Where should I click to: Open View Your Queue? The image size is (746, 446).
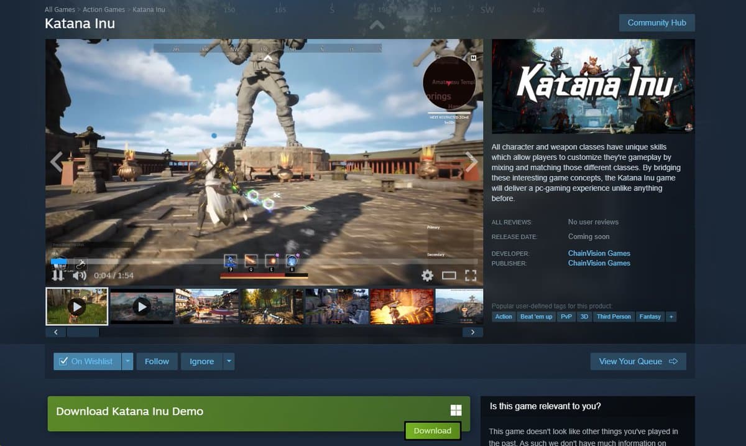(x=638, y=361)
